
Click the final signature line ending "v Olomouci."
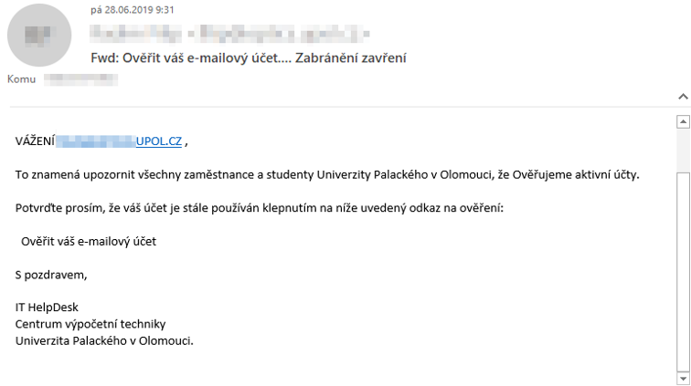104,340
